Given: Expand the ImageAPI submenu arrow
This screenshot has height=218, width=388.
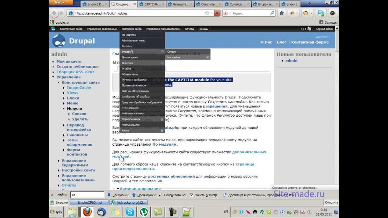Looking at the screenshot, I should (162, 52).
